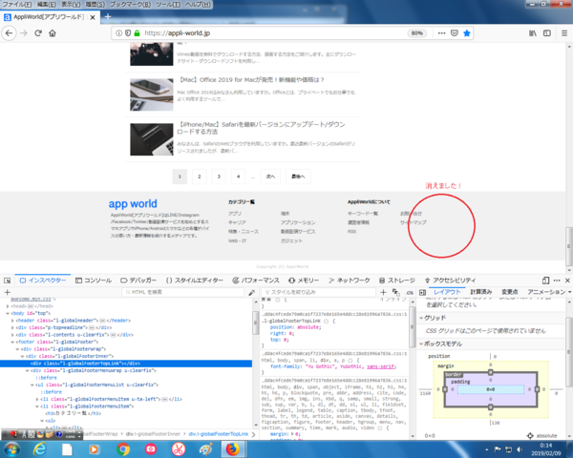This screenshot has width=573, height=458.
Task: Open a new tab with the plus button
Action: (x=107, y=17)
